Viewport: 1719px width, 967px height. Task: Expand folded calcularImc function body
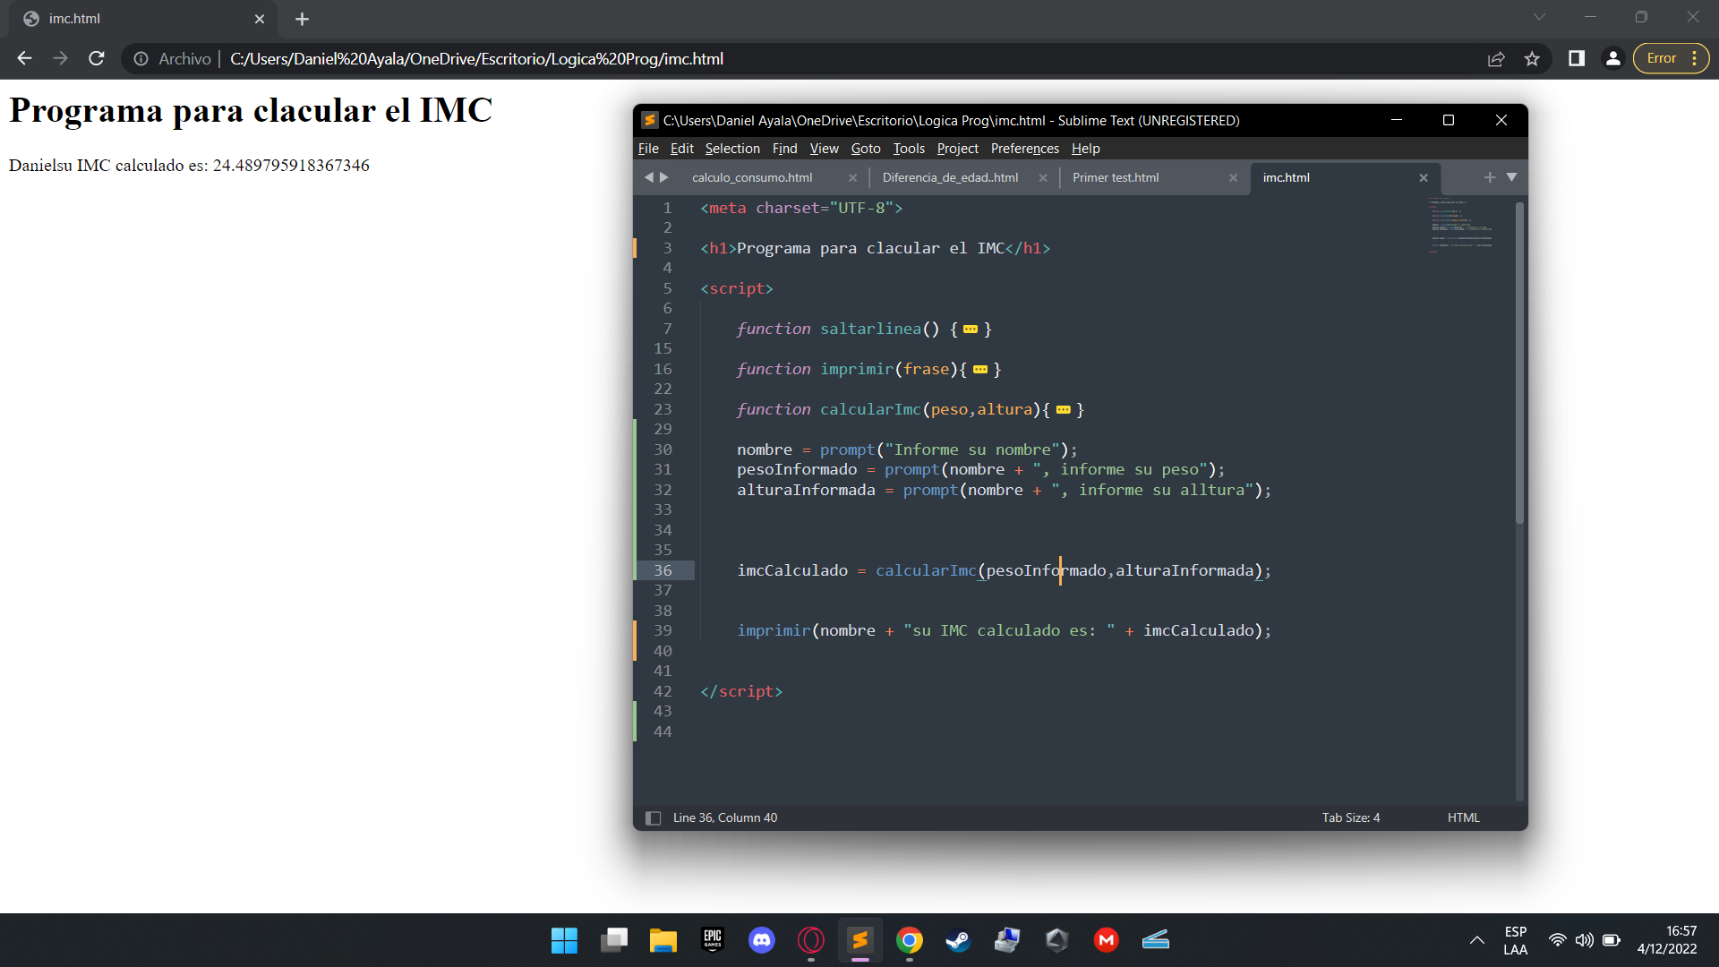(x=1064, y=410)
